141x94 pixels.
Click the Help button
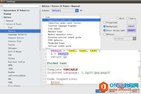coord(134,91)
